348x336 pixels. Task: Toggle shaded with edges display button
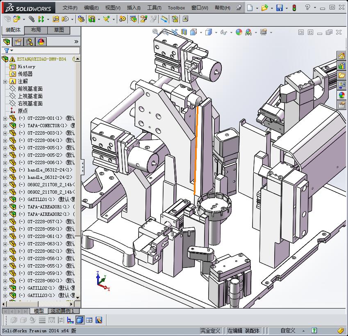click(x=80, y=320)
